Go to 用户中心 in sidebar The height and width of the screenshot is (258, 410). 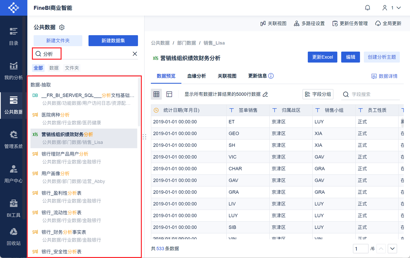[14, 174]
